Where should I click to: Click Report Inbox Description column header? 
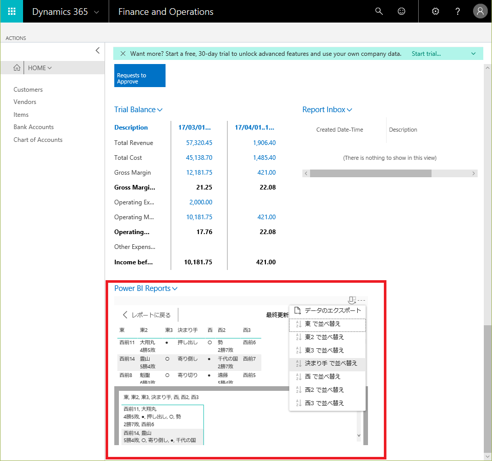(x=403, y=130)
